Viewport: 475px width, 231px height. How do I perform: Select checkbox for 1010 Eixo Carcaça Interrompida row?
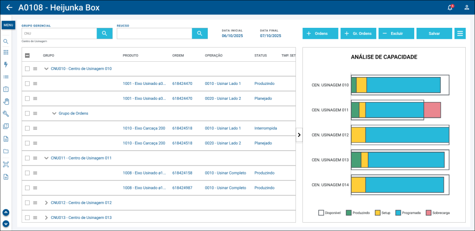(x=27, y=128)
